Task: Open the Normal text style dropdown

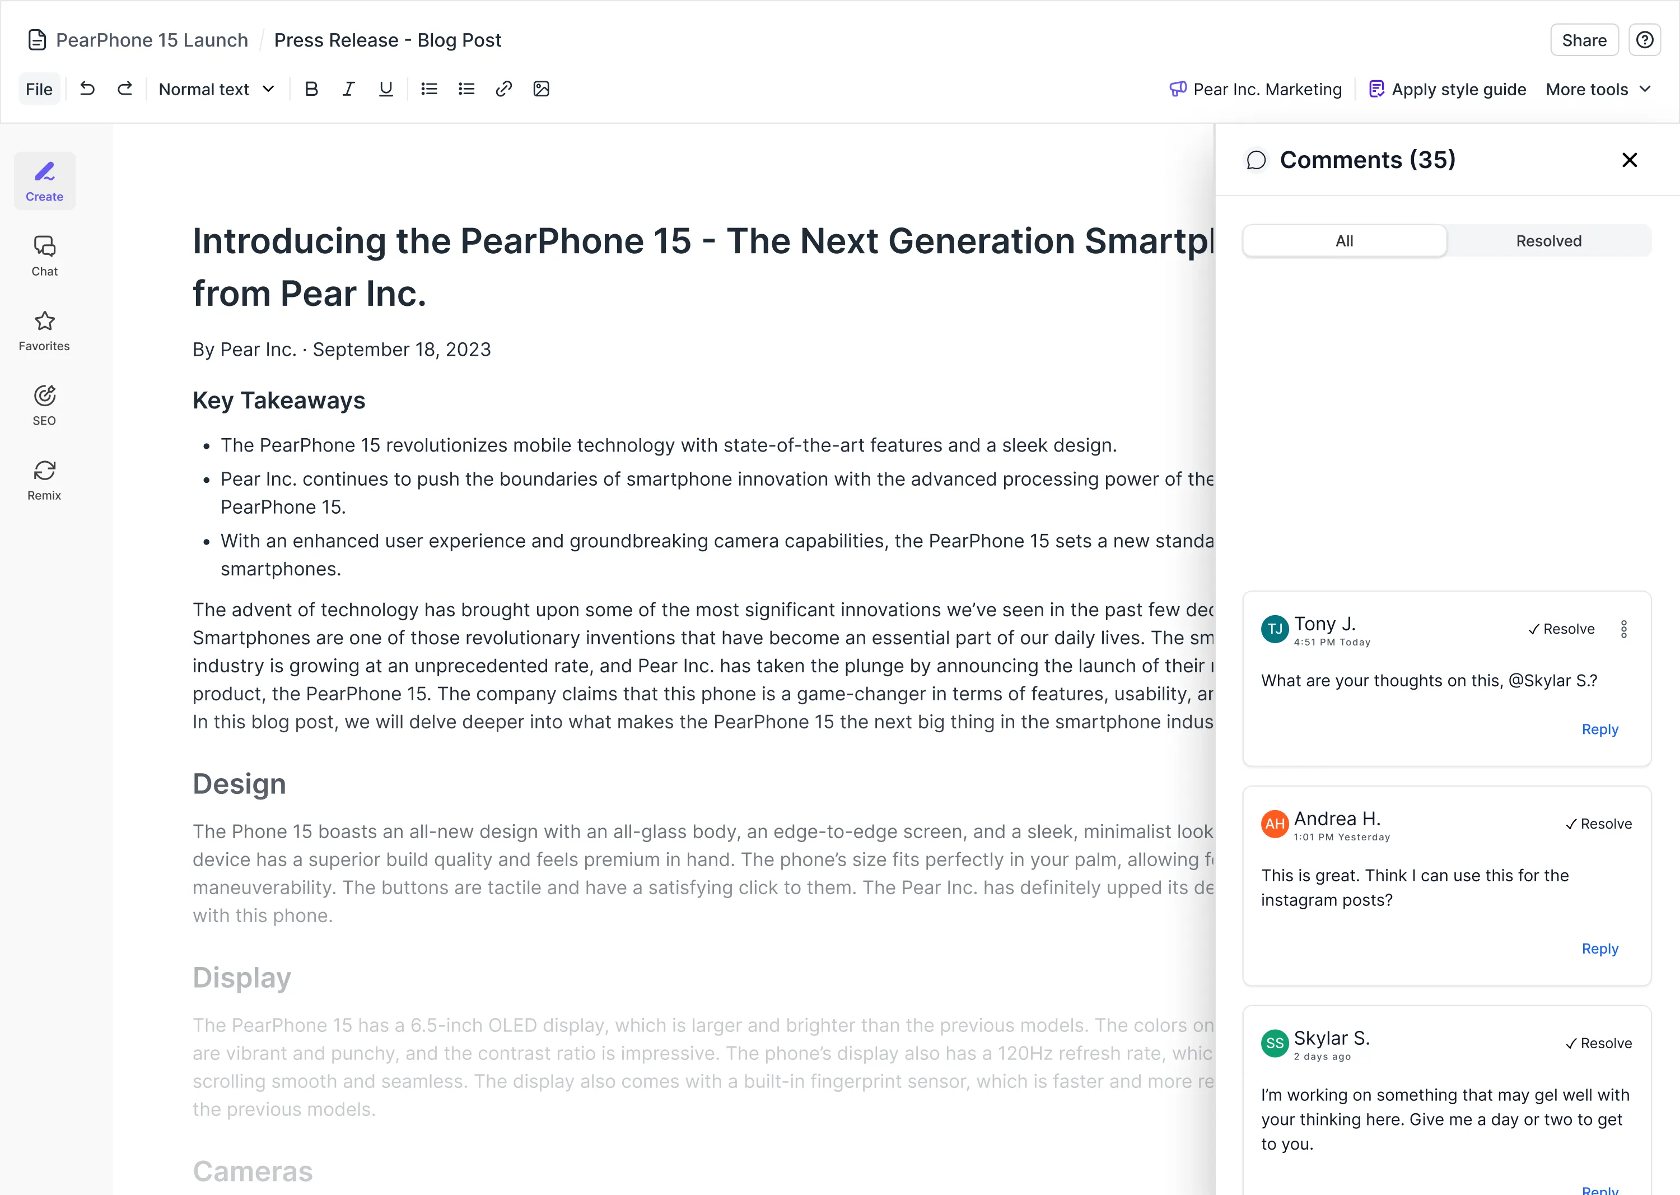Action: (216, 89)
